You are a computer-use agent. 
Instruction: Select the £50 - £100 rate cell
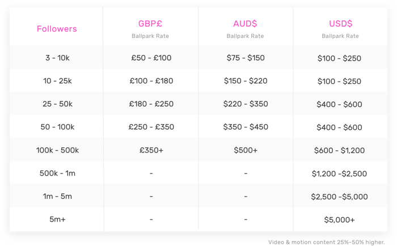(x=151, y=58)
